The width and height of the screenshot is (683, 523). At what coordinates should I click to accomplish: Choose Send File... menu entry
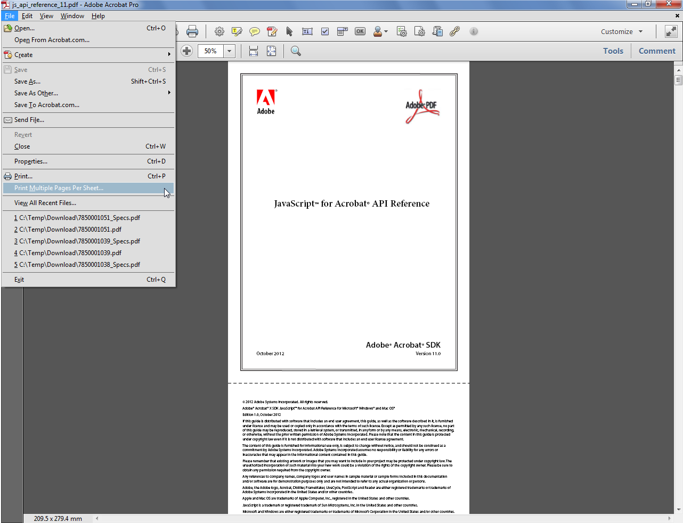point(88,120)
